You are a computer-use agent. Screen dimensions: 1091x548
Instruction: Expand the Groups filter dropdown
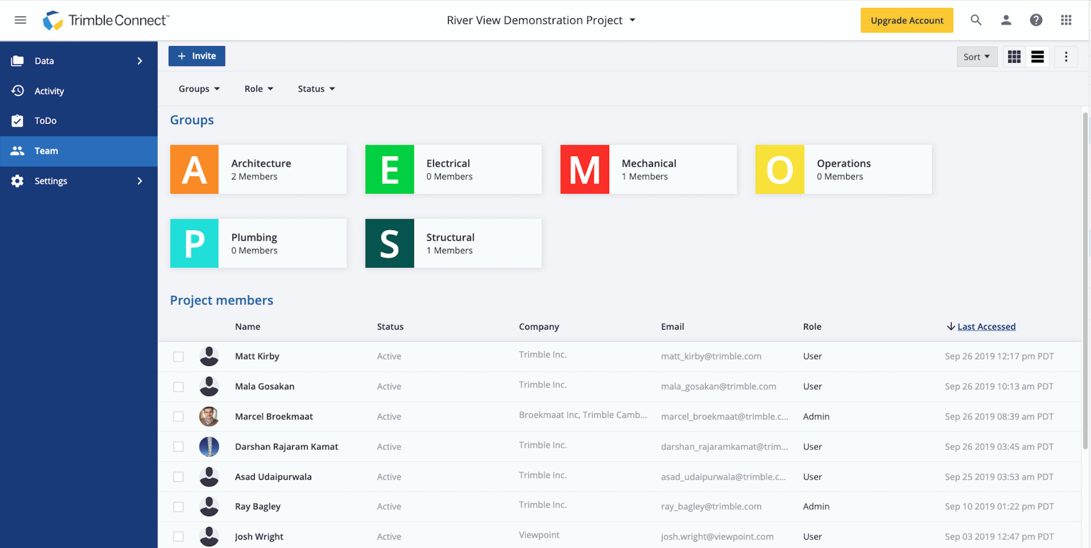tap(199, 89)
